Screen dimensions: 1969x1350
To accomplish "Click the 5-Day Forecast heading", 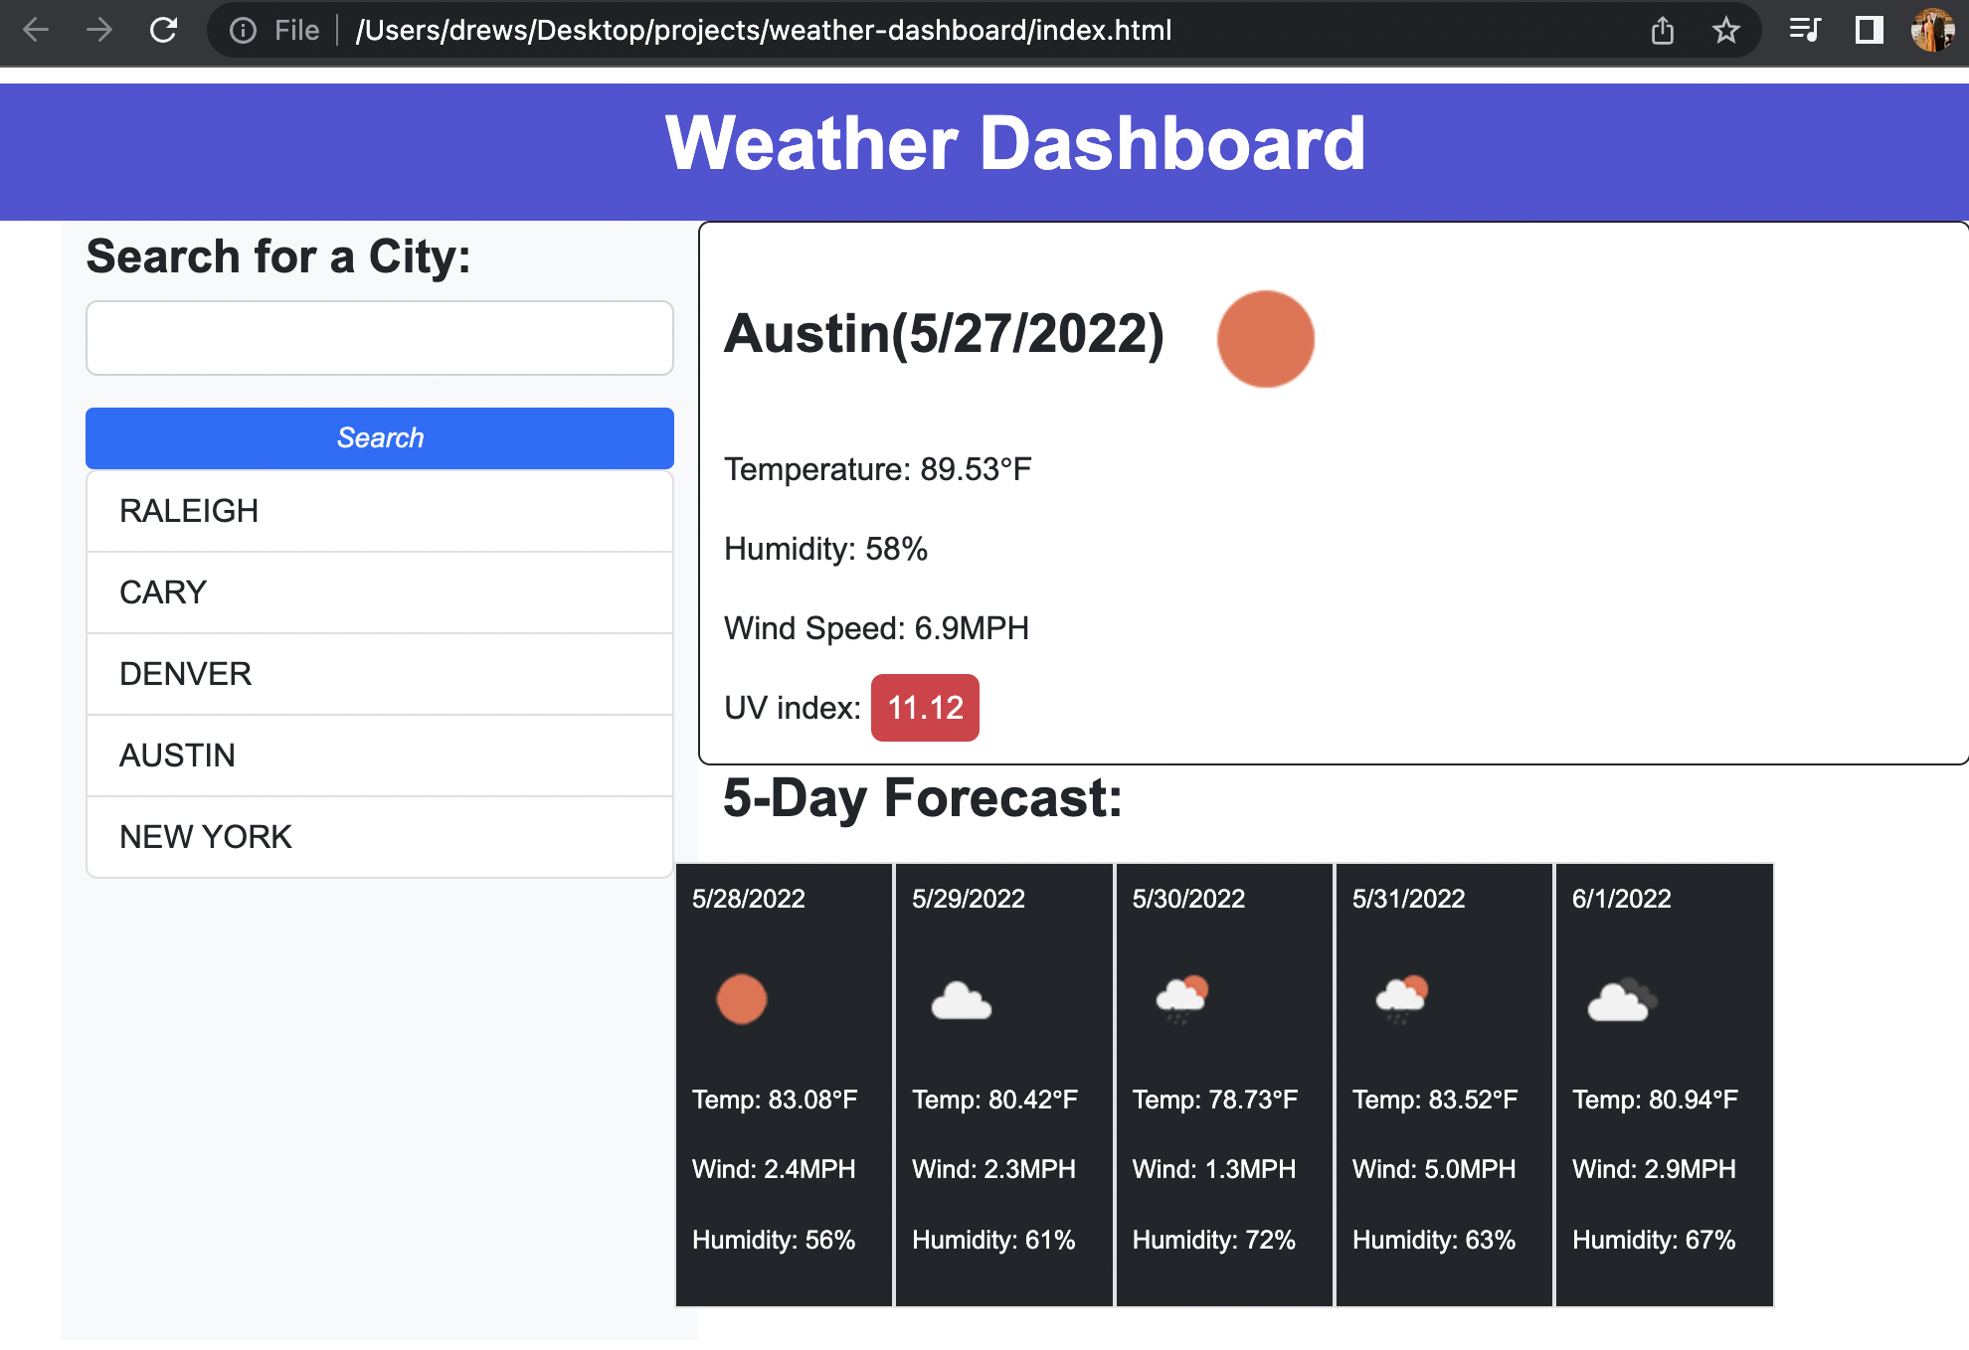I will click(x=923, y=797).
